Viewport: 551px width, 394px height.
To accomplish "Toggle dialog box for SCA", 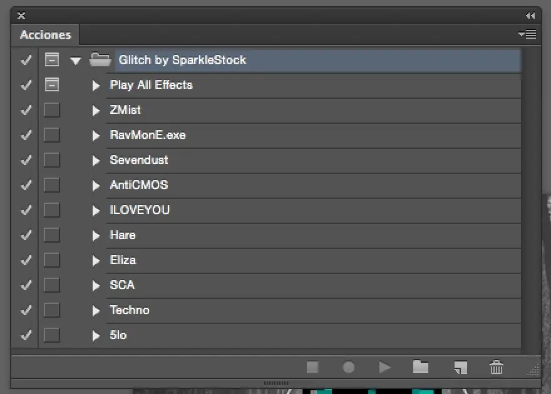I will 51,285.
